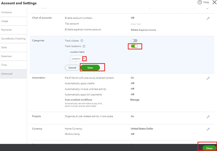Viewport: 217px width, 151px height.
Task: Enable the Track classes toggle
Action: pyautogui.click(x=134, y=41)
